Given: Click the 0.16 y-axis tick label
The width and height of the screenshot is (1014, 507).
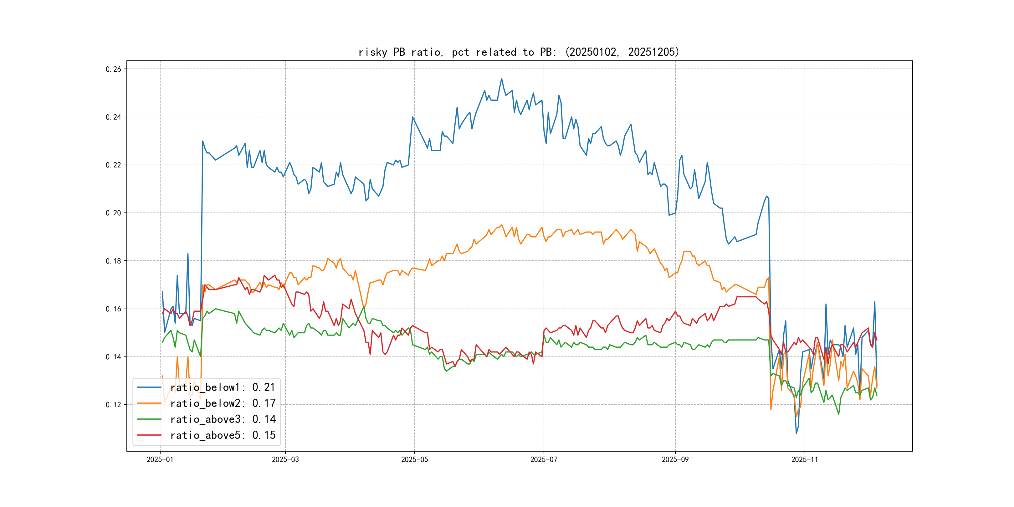Looking at the screenshot, I should pos(113,309).
